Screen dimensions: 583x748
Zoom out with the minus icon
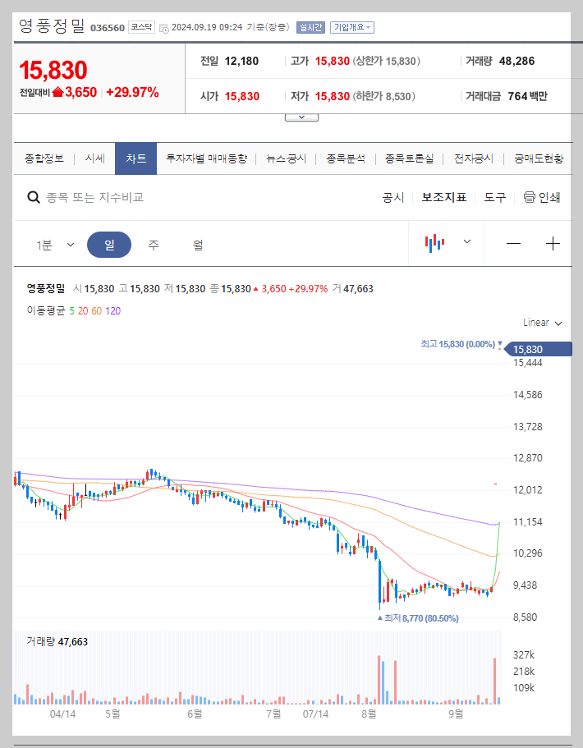tap(515, 244)
